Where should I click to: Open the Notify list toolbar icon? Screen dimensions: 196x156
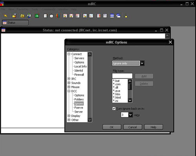pos(99,16)
